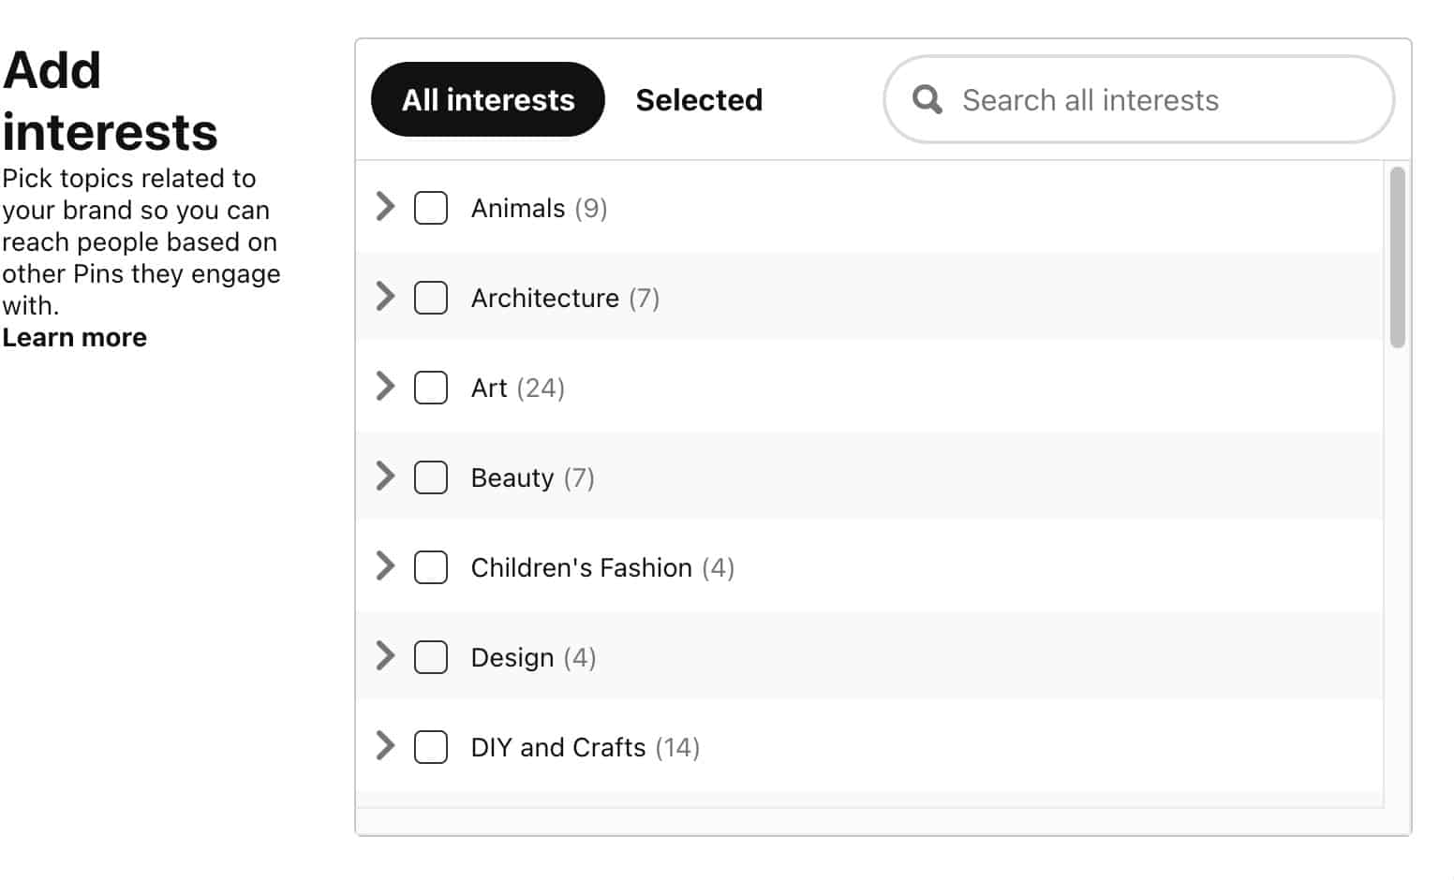
Task: Check the Animals checkbox
Action: click(x=431, y=208)
